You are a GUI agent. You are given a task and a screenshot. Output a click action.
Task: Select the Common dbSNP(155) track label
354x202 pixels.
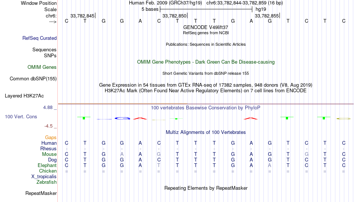coord(33,79)
